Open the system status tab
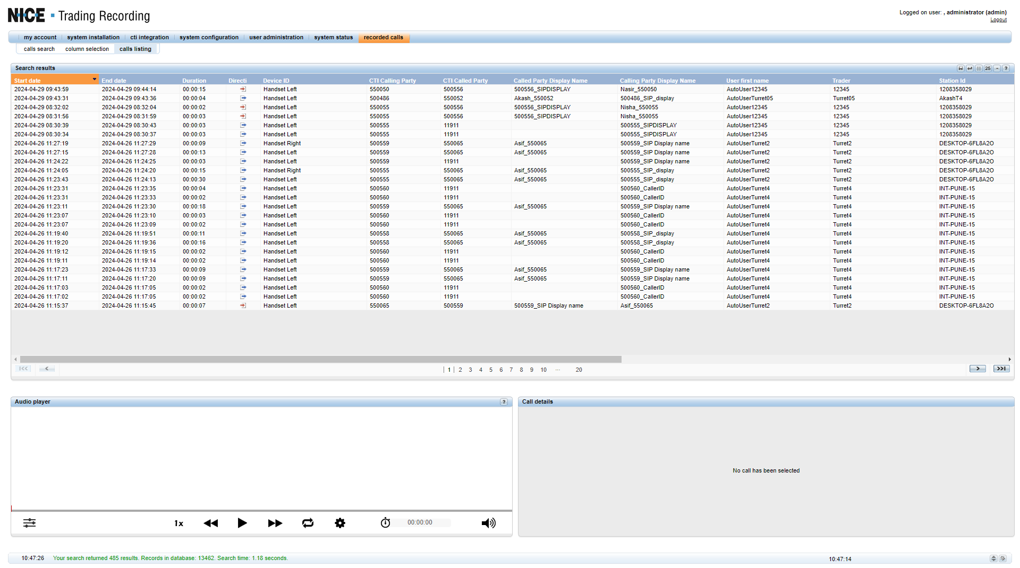Screen dimensions: 1020x568 coord(333,38)
